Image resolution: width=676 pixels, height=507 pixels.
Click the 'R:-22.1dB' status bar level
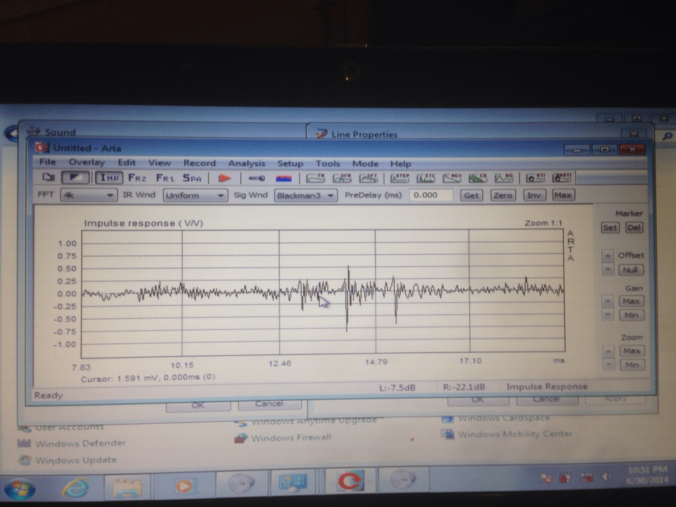[x=464, y=387]
